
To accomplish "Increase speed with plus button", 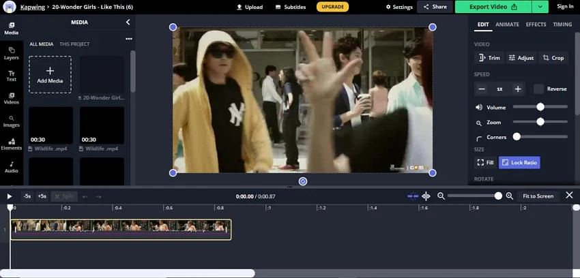I will tap(518, 89).
